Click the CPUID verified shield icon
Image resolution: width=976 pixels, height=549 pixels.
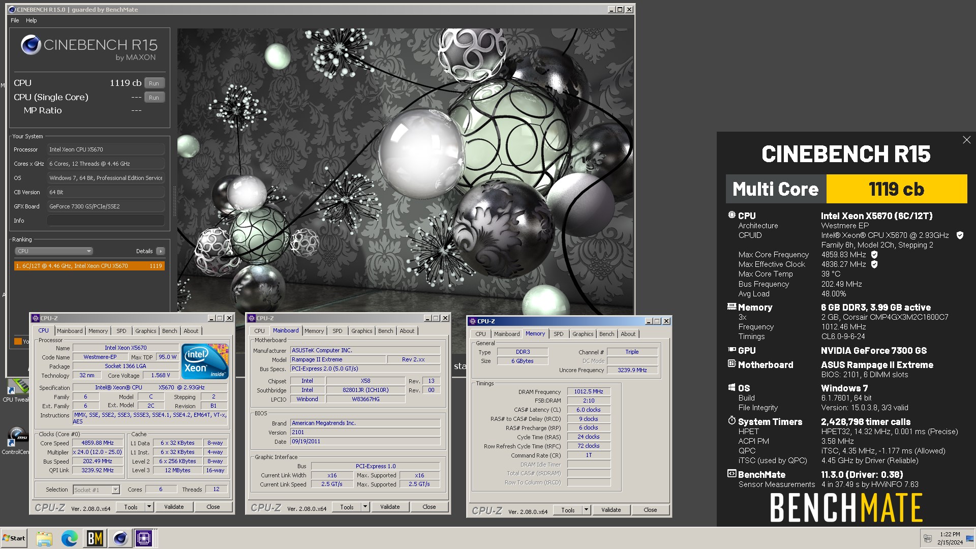pyautogui.click(x=960, y=235)
